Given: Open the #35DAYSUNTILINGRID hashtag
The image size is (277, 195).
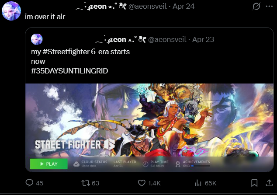Looking at the screenshot, I should pos(69,71).
